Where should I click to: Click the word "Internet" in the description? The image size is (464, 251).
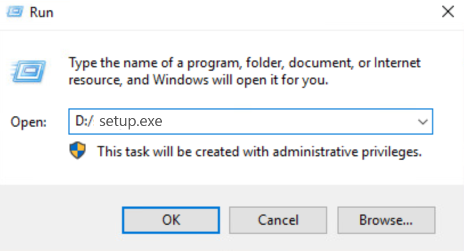click(x=393, y=62)
